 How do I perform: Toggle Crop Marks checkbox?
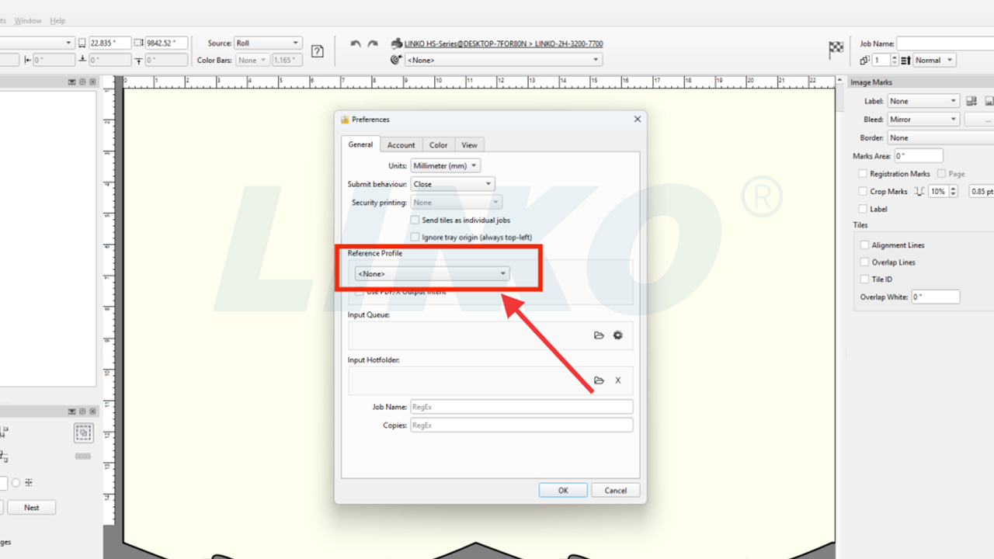863,191
